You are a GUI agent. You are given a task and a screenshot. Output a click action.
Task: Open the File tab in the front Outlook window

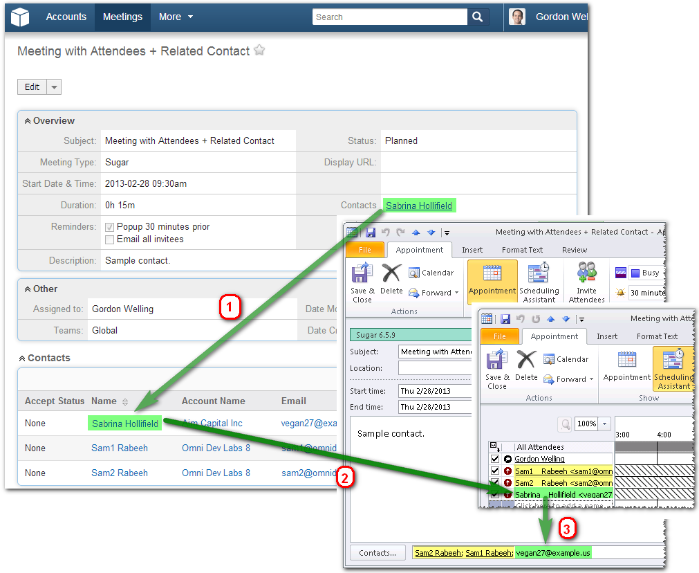coord(500,336)
